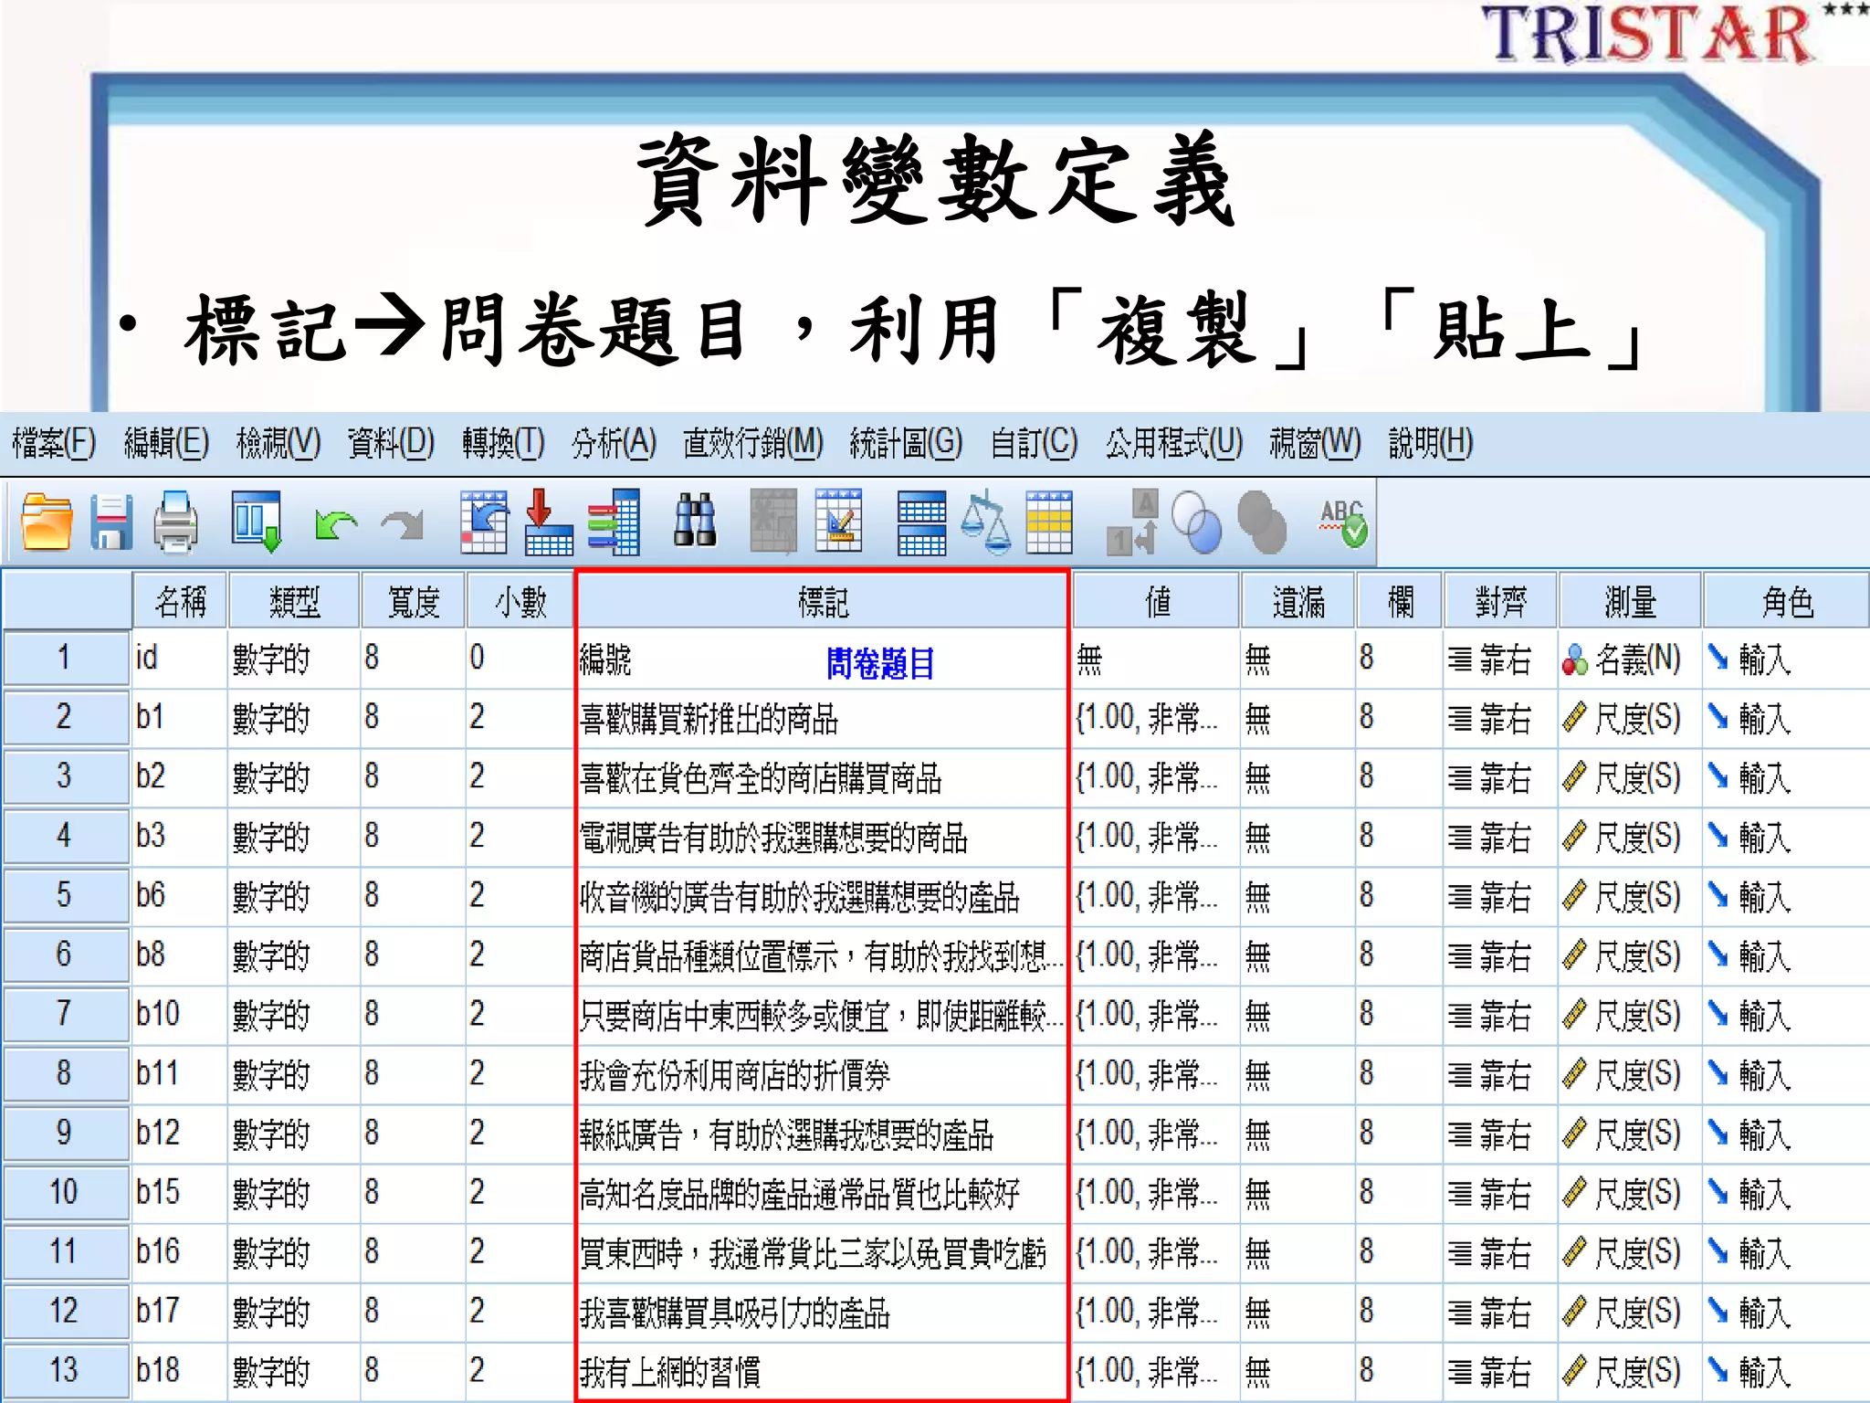
Task: Open type cell 數字的 for b2
Action: click(x=294, y=777)
